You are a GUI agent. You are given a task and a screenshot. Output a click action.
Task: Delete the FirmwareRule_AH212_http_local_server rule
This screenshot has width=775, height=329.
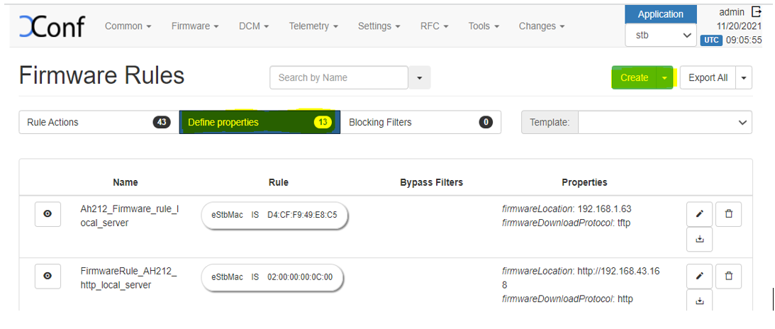pos(728,275)
